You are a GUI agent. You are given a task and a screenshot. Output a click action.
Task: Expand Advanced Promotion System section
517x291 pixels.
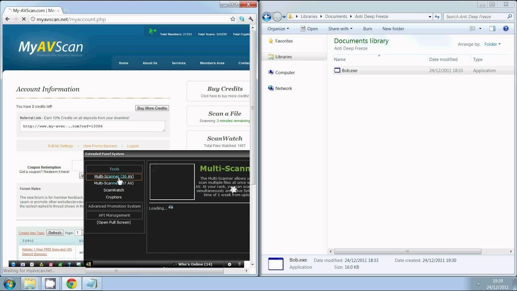[114, 206]
